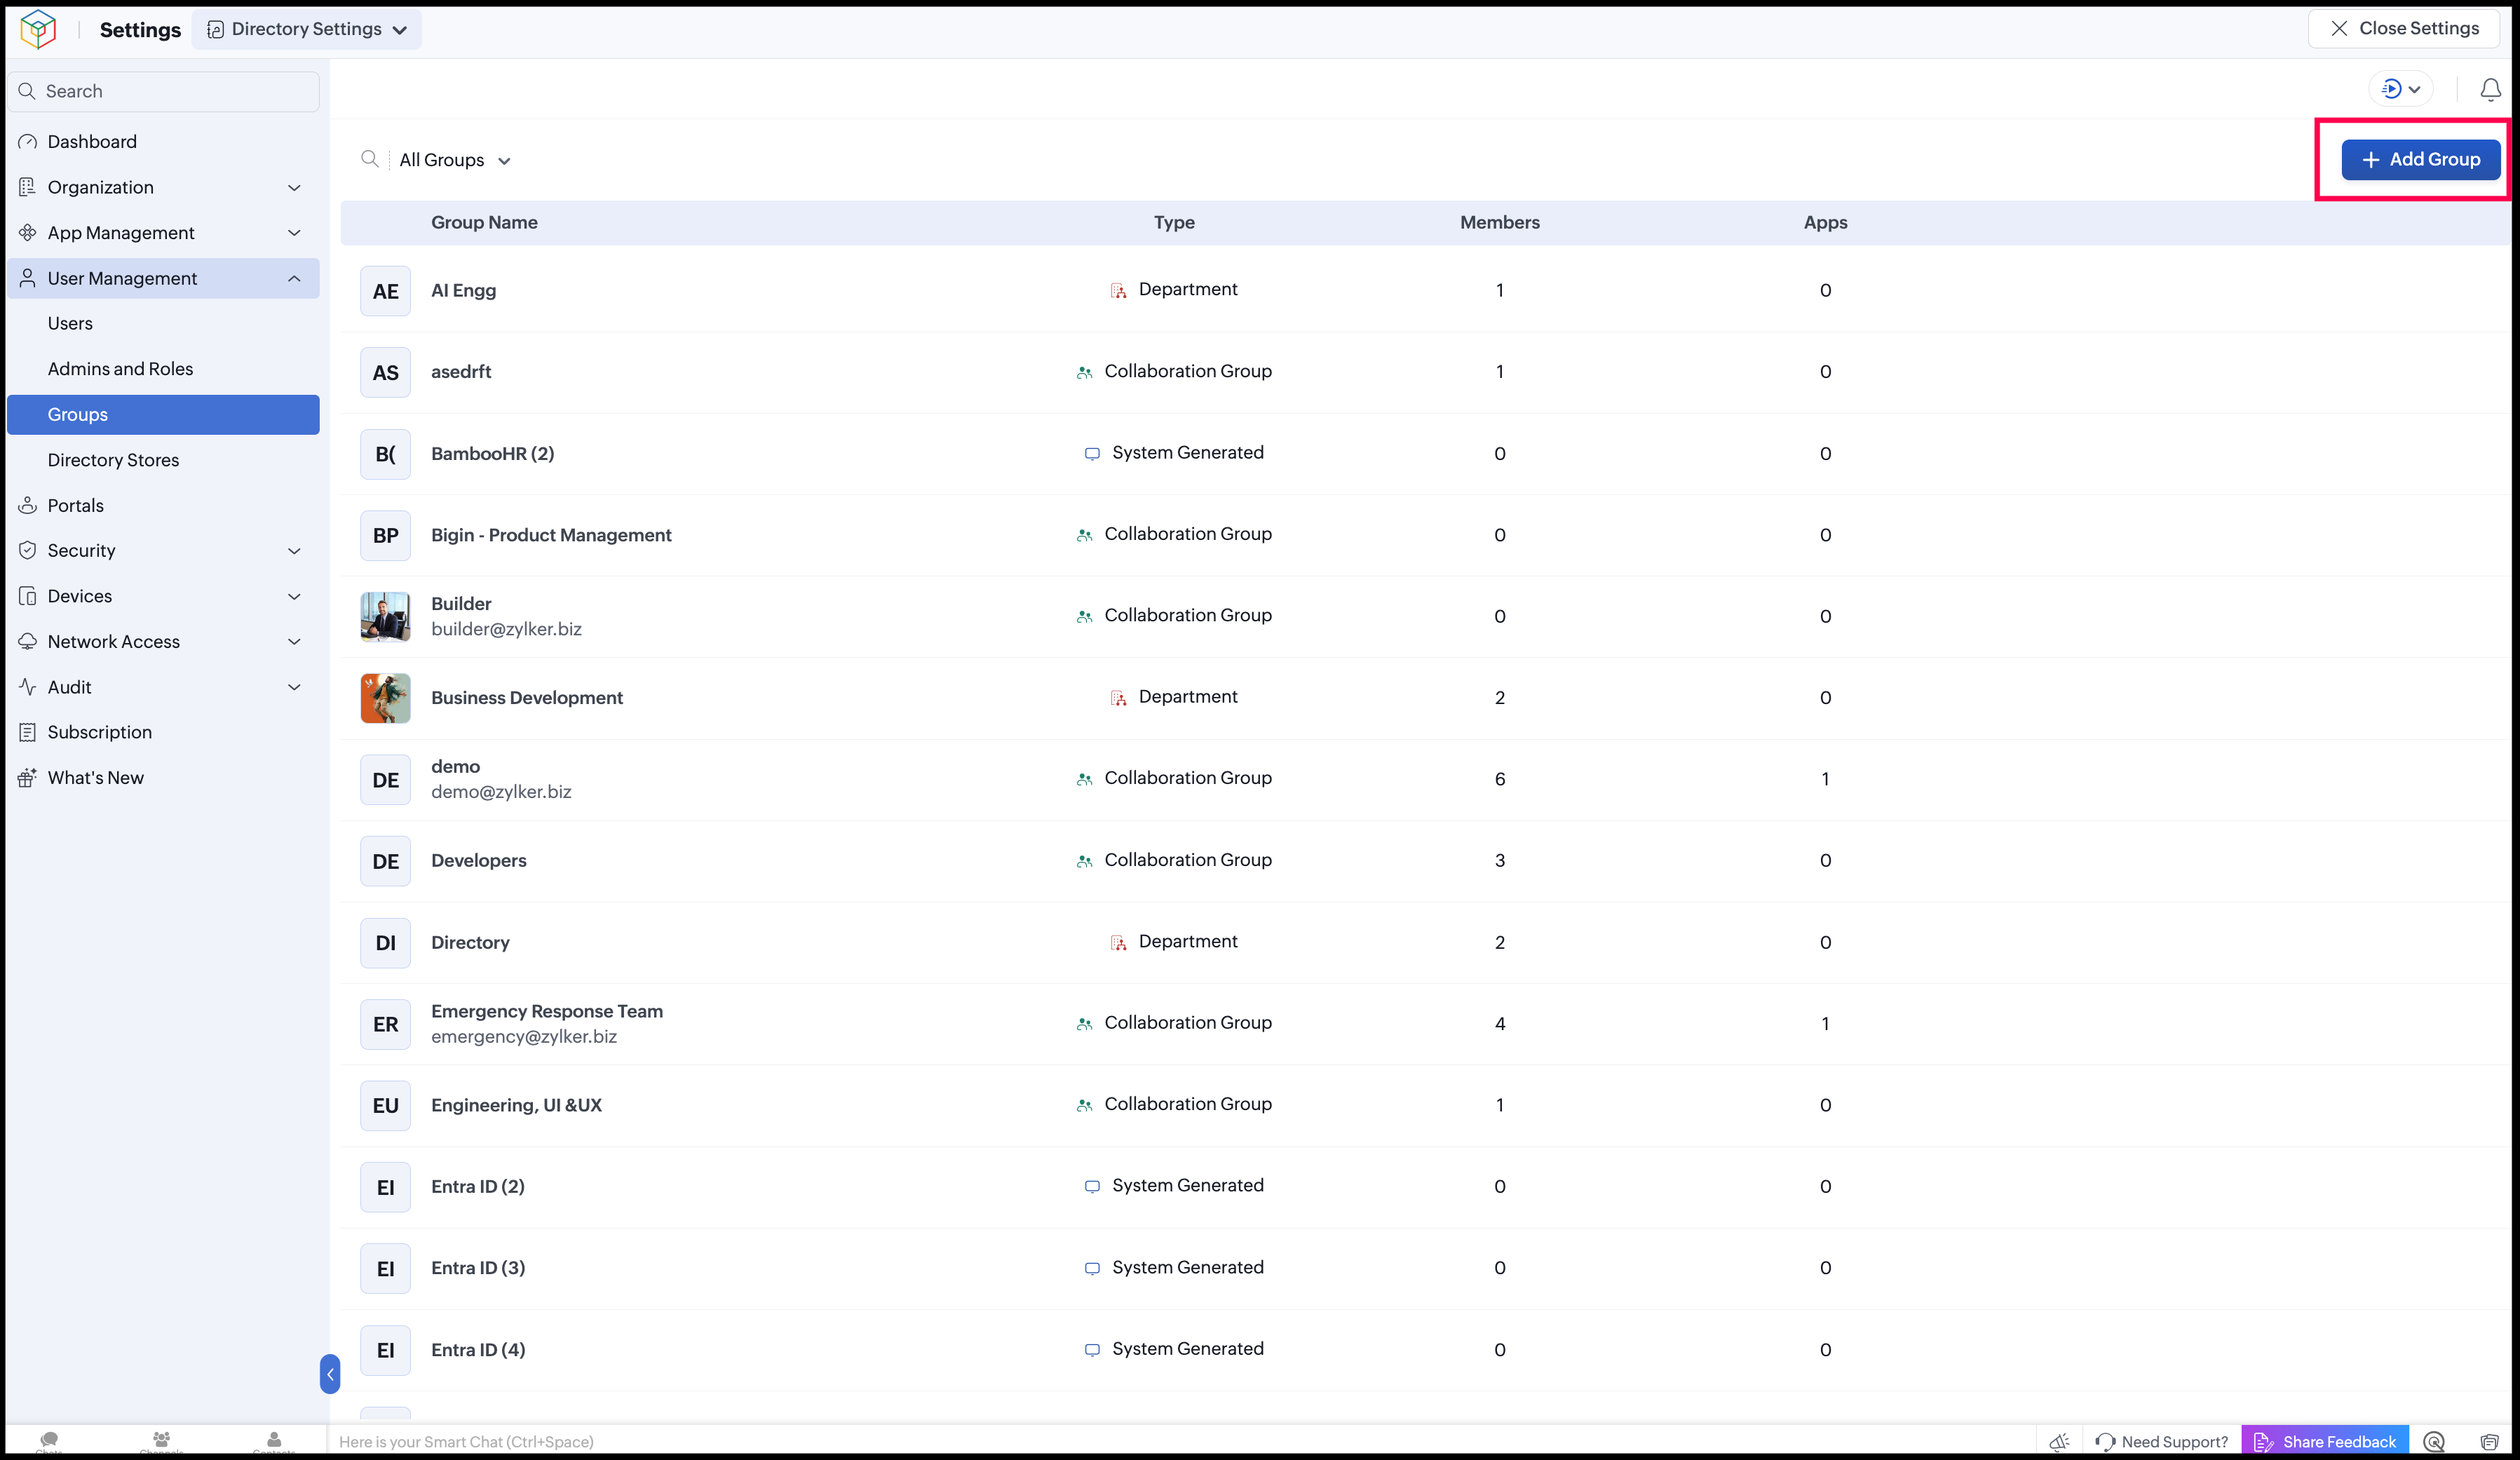Click the App Management icon
The width and height of the screenshot is (2520, 1460).
(27, 233)
